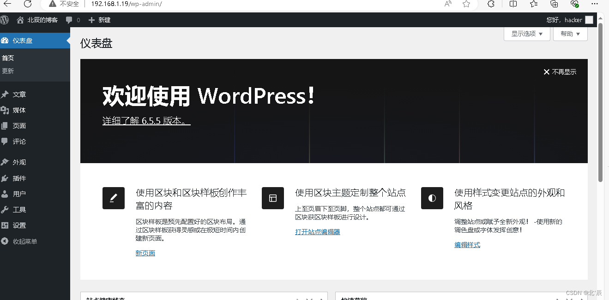This screenshot has height=300, width=609.
Task: Open favorites list icon in browser toolbar
Action: click(x=534, y=4)
